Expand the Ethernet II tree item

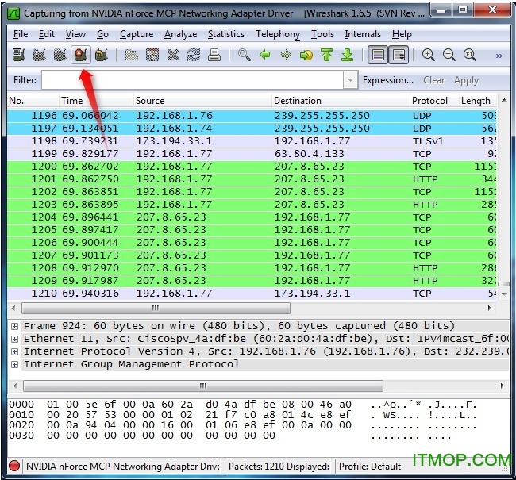[x=14, y=339]
